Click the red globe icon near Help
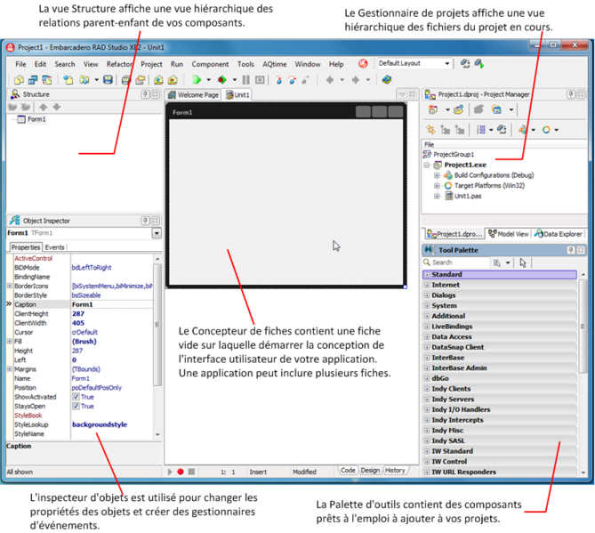Viewport: 595px width, 533px height. 363,64
